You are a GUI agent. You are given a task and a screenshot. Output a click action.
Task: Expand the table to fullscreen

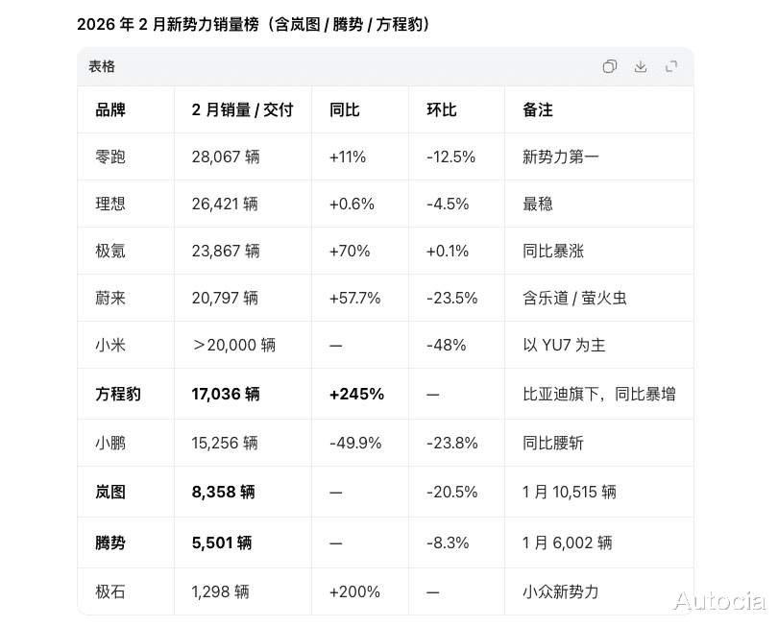[x=671, y=66]
